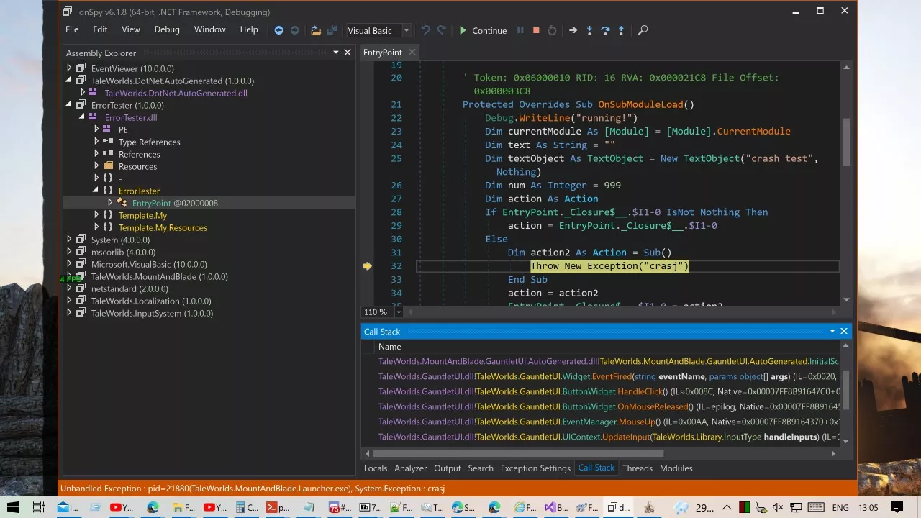
Task: Open an assembly with the folder icon
Action: (316, 30)
